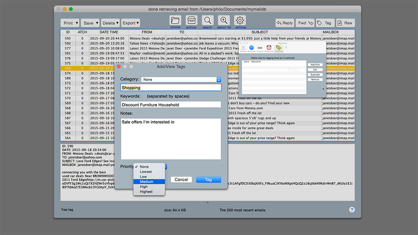Sort by DATE TIME column header
418x235 pixels.
(109, 32)
